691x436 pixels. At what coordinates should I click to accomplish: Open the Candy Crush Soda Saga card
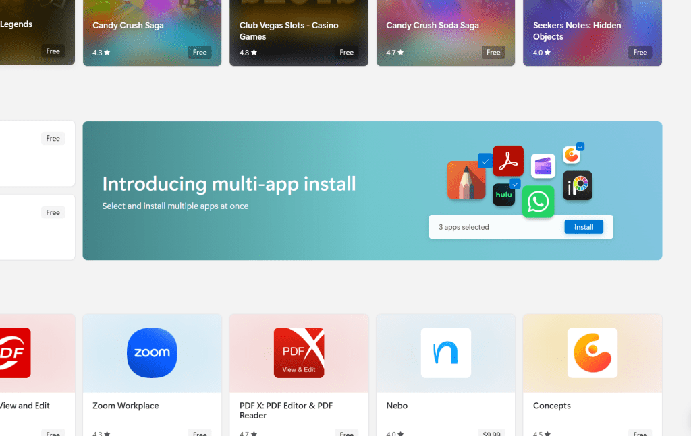[445, 33]
